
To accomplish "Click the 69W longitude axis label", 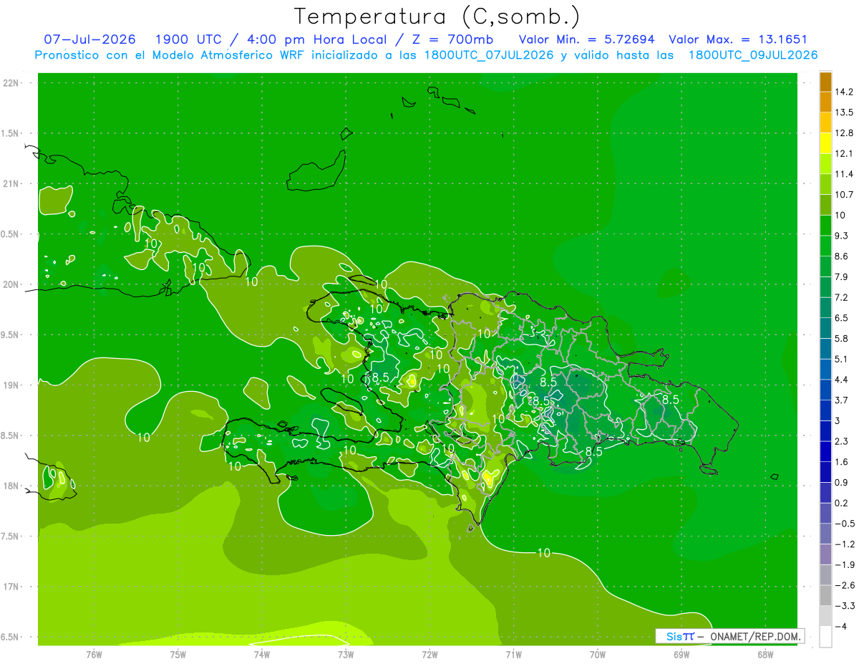I will point(681,654).
